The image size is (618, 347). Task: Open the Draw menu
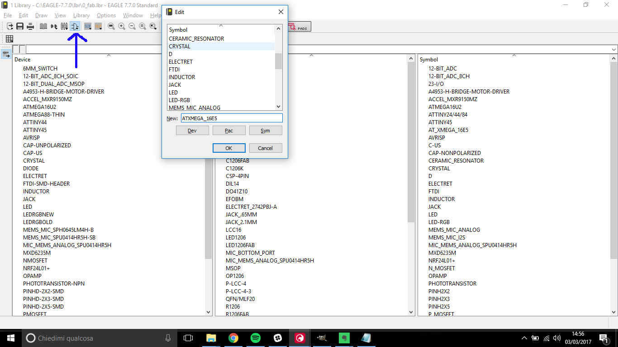coord(41,15)
